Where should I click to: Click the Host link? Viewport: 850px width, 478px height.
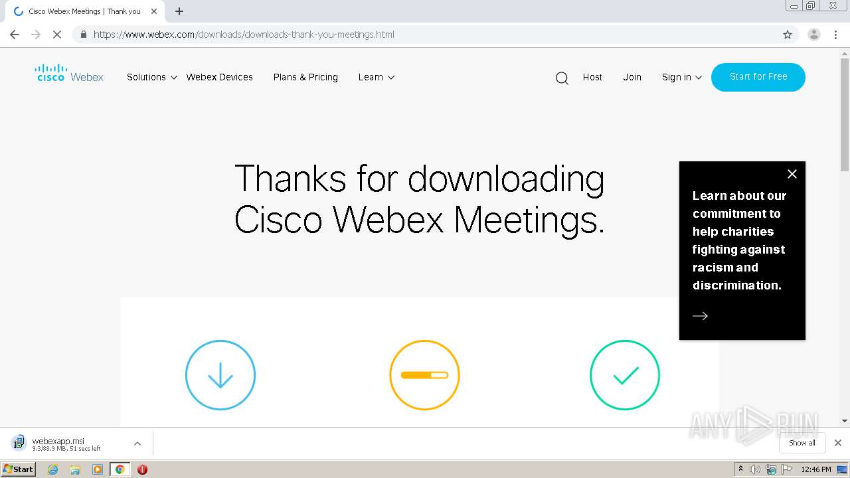pyautogui.click(x=592, y=77)
